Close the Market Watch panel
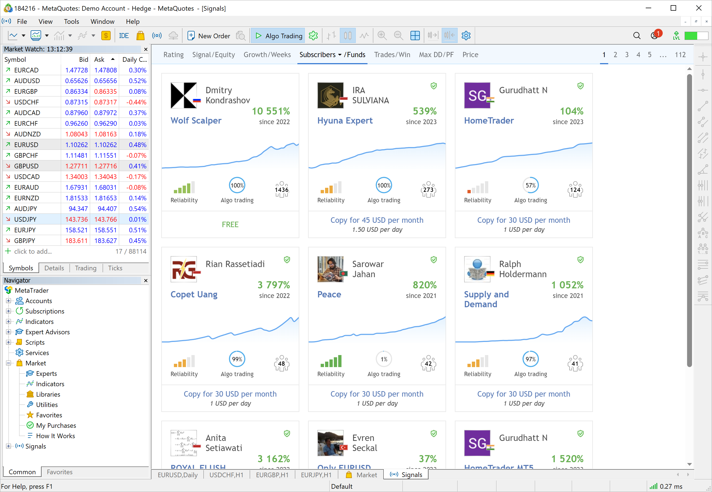This screenshot has width=712, height=492. coord(146,49)
